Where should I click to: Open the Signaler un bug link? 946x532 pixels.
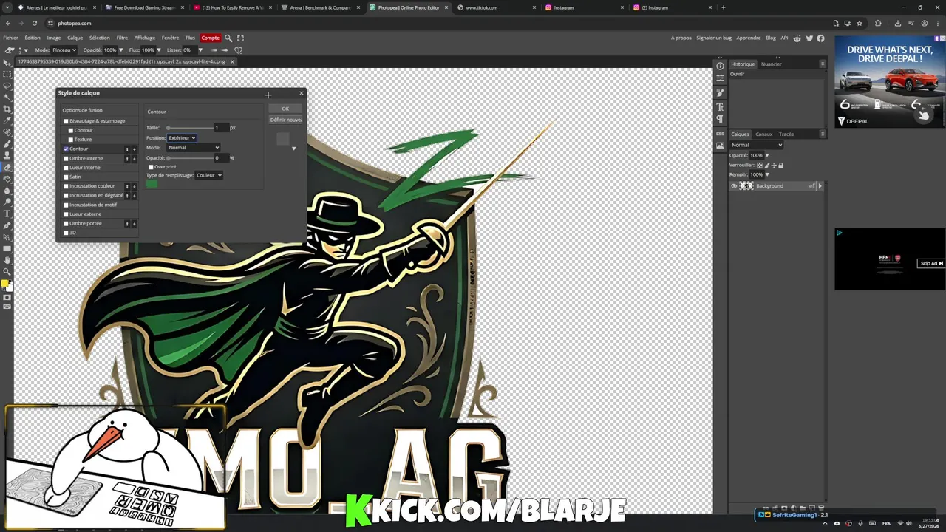coord(713,38)
